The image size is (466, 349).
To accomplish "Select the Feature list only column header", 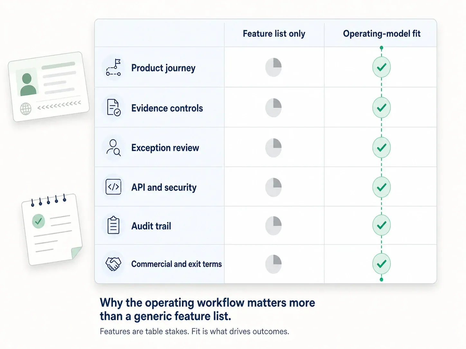I will (274, 33).
